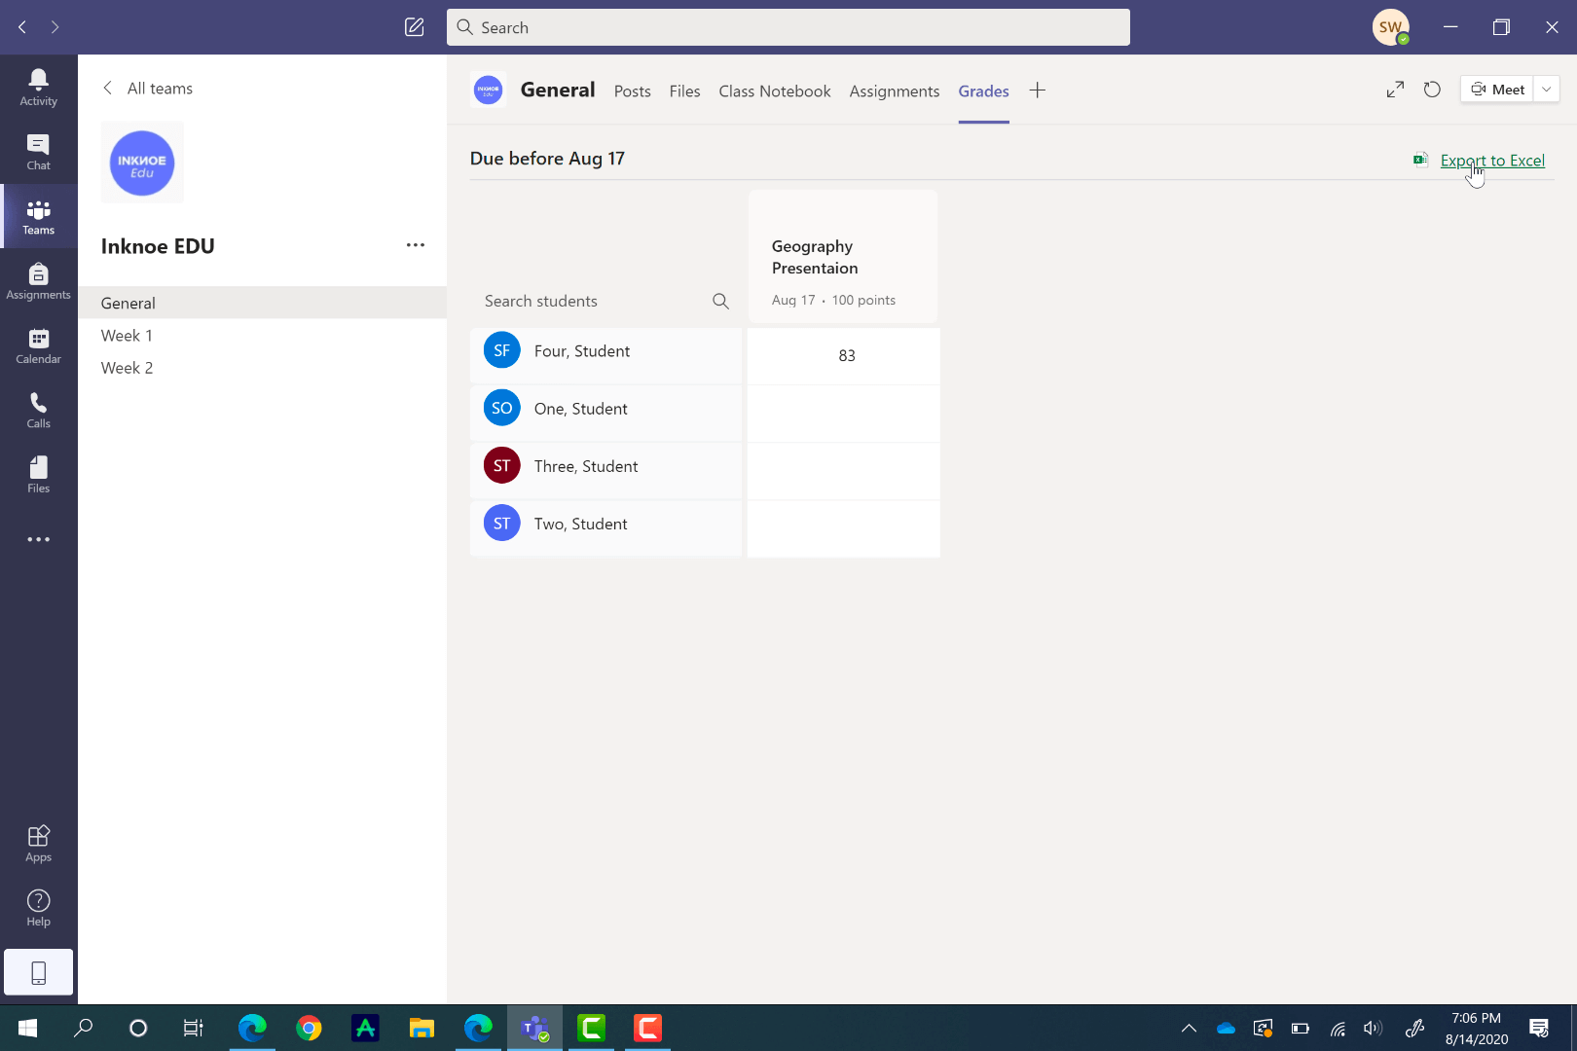This screenshot has height=1051, width=1577.
Task: Open Assignments from the sidebar
Action: pyautogui.click(x=38, y=280)
